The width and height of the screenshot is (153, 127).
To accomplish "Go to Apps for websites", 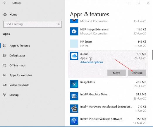I will pos(21,75).
